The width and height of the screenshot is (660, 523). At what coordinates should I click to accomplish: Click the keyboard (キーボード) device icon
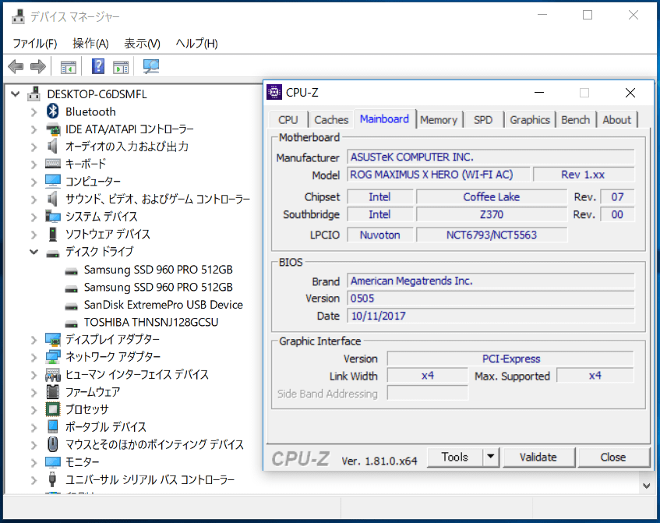pos(53,164)
